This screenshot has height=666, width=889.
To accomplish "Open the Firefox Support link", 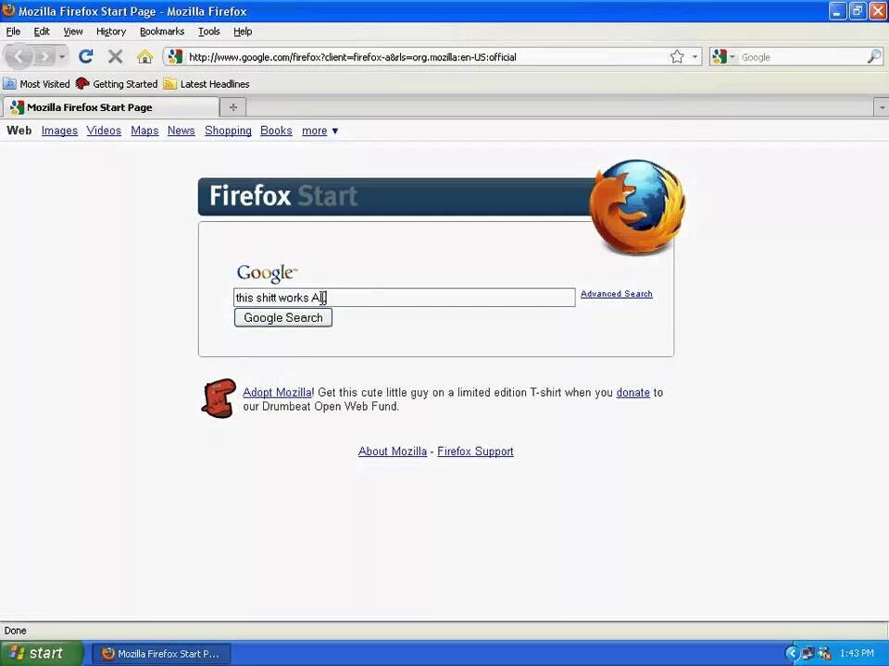I will 475,451.
